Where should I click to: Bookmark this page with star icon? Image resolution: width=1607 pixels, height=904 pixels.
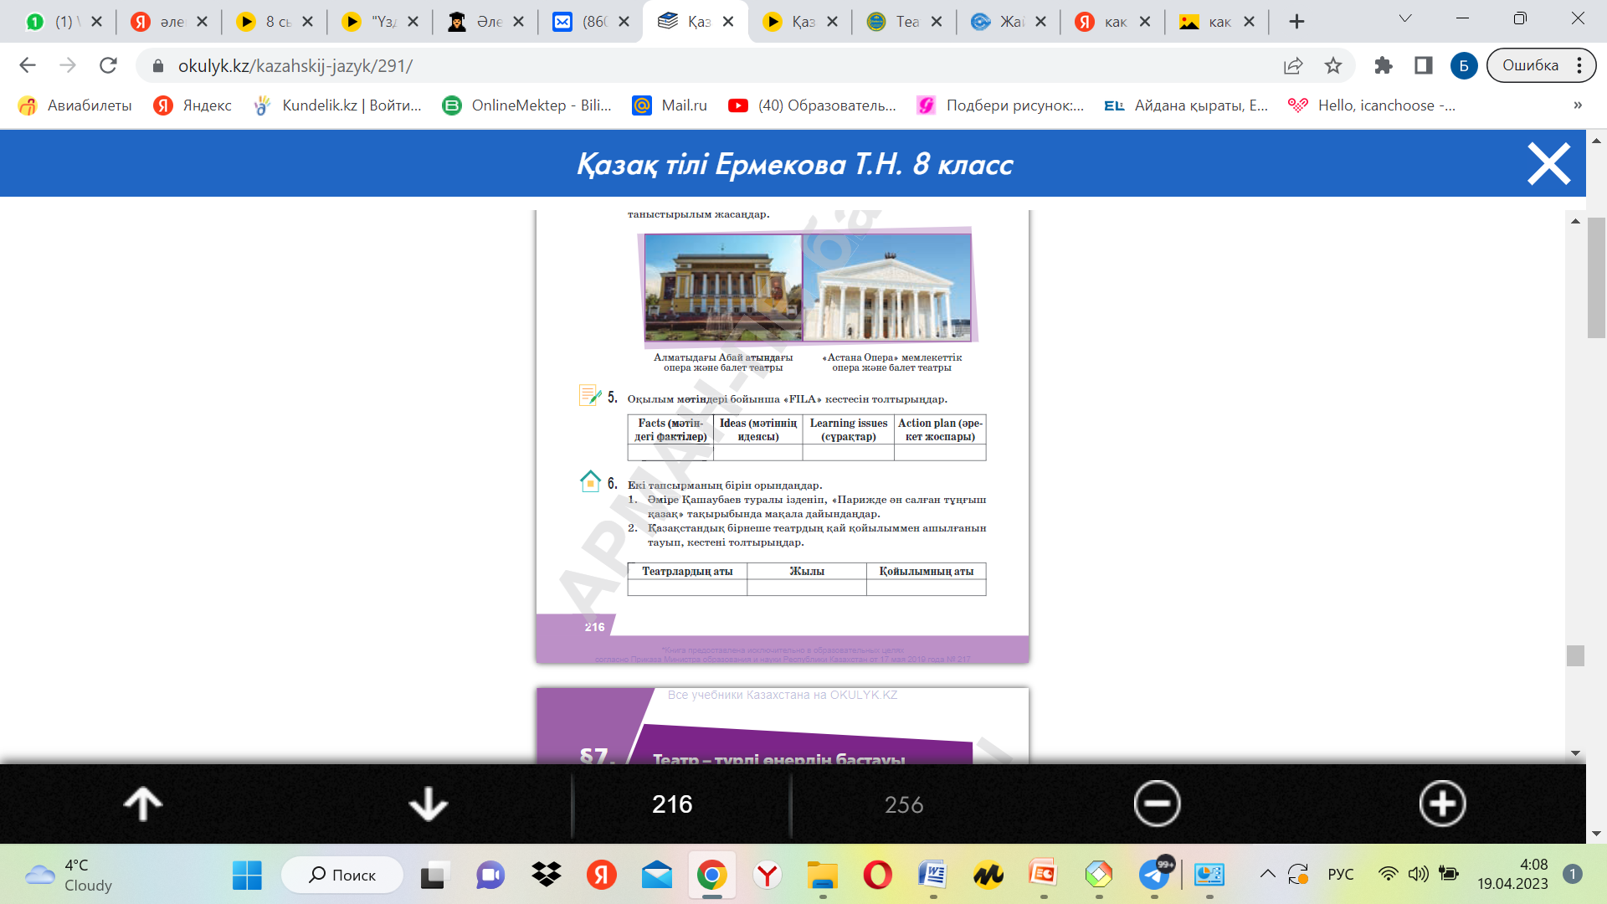[1333, 65]
